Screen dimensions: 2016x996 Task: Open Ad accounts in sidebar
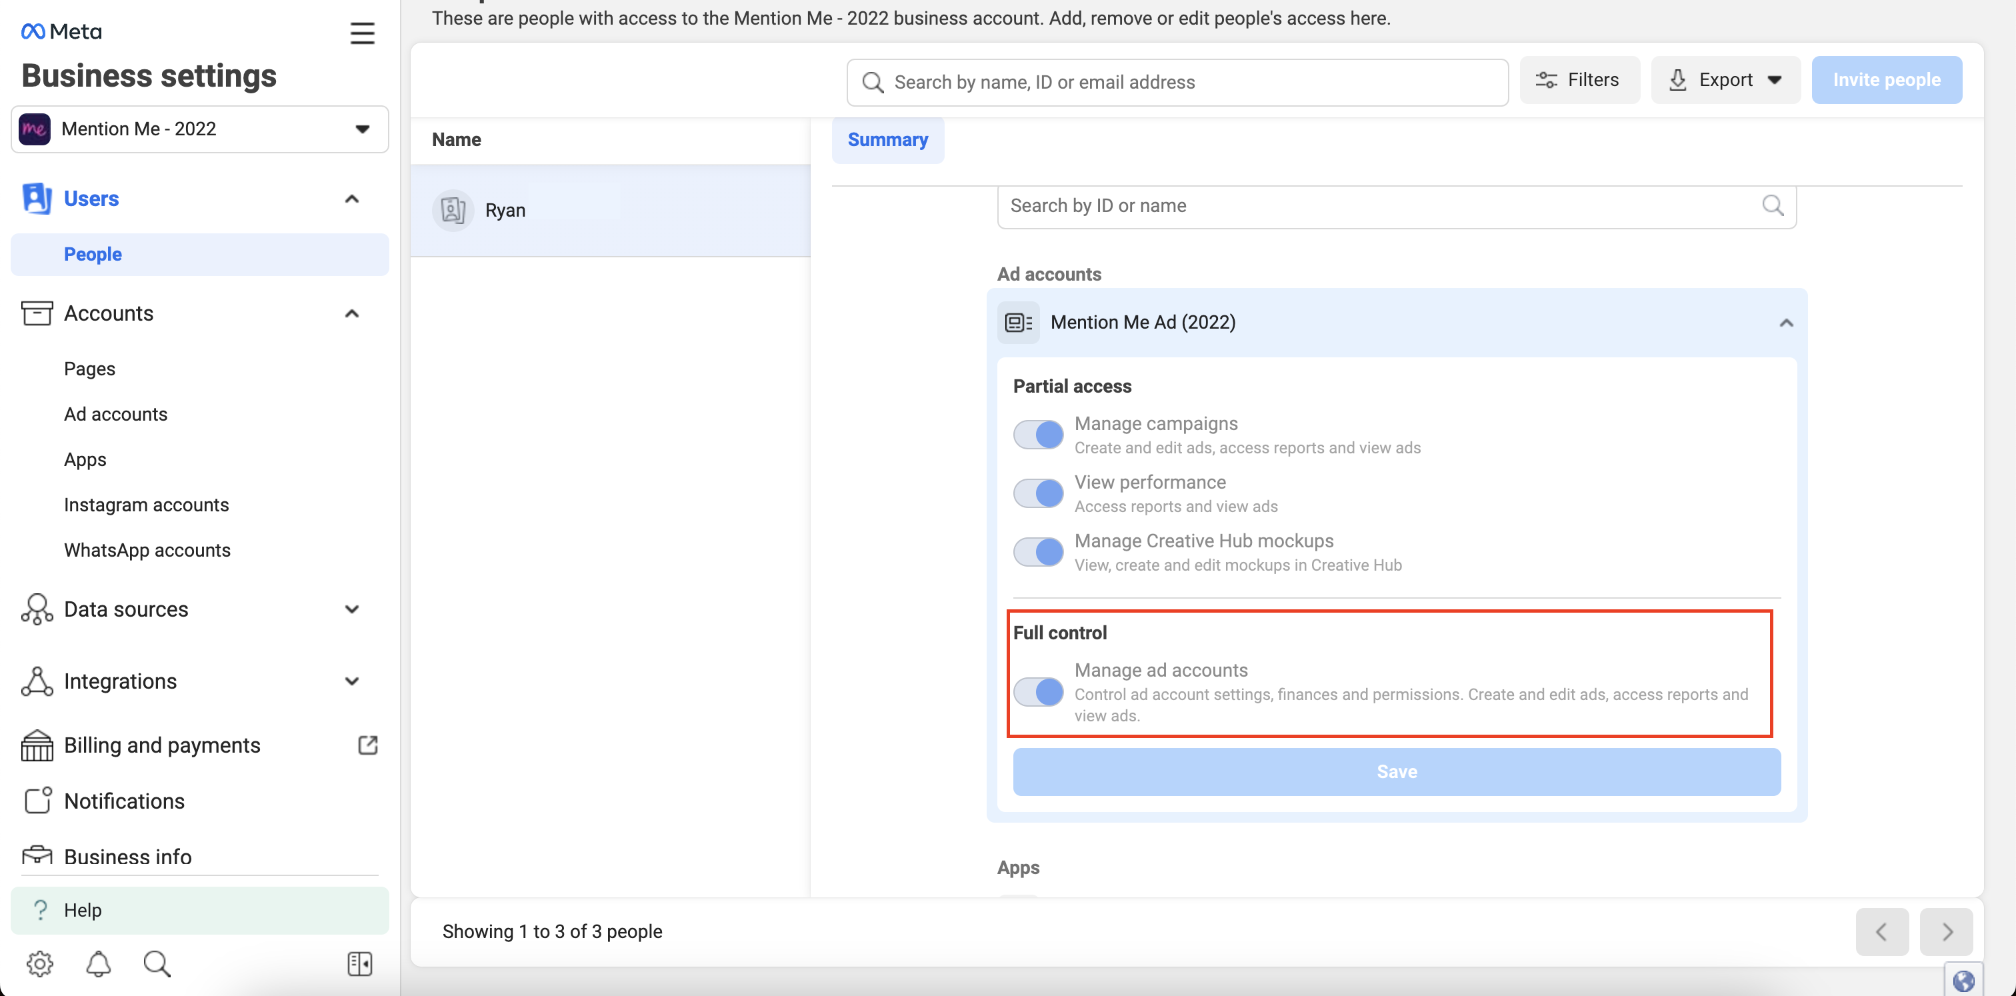[x=116, y=414]
